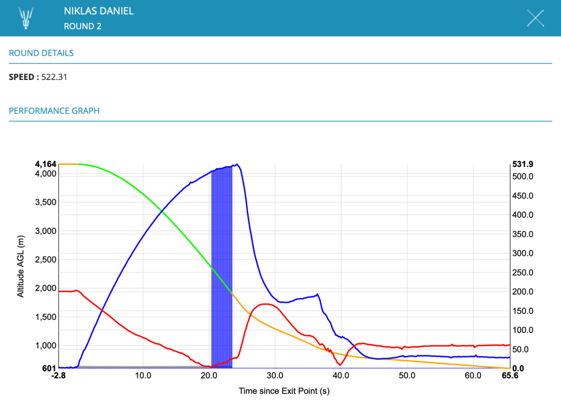Click the 601 minimum altitude label
The height and width of the screenshot is (403, 561).
[50, 368]
